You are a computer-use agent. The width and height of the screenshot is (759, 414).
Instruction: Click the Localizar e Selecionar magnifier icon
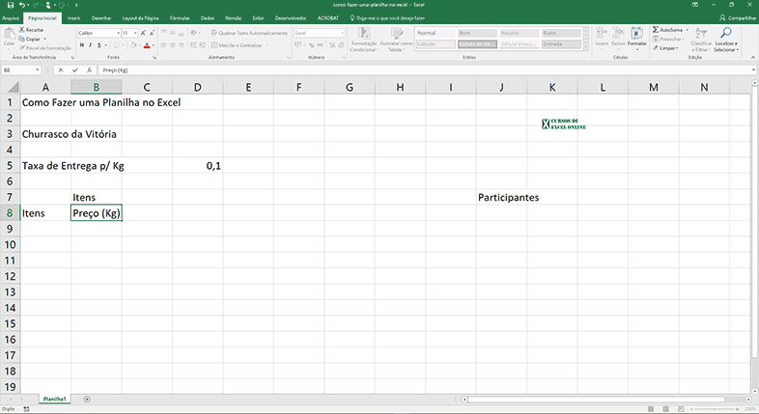[725, 37]
